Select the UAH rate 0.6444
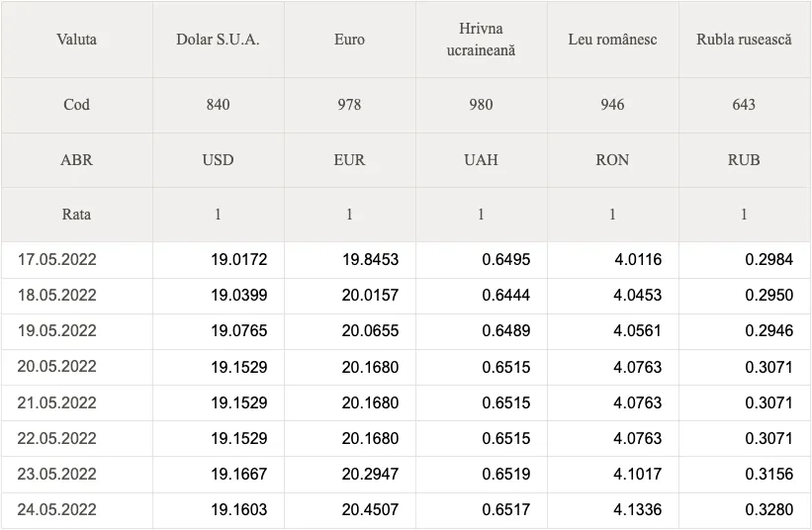This screenshot has width=812, height=530. click(506, 296)
